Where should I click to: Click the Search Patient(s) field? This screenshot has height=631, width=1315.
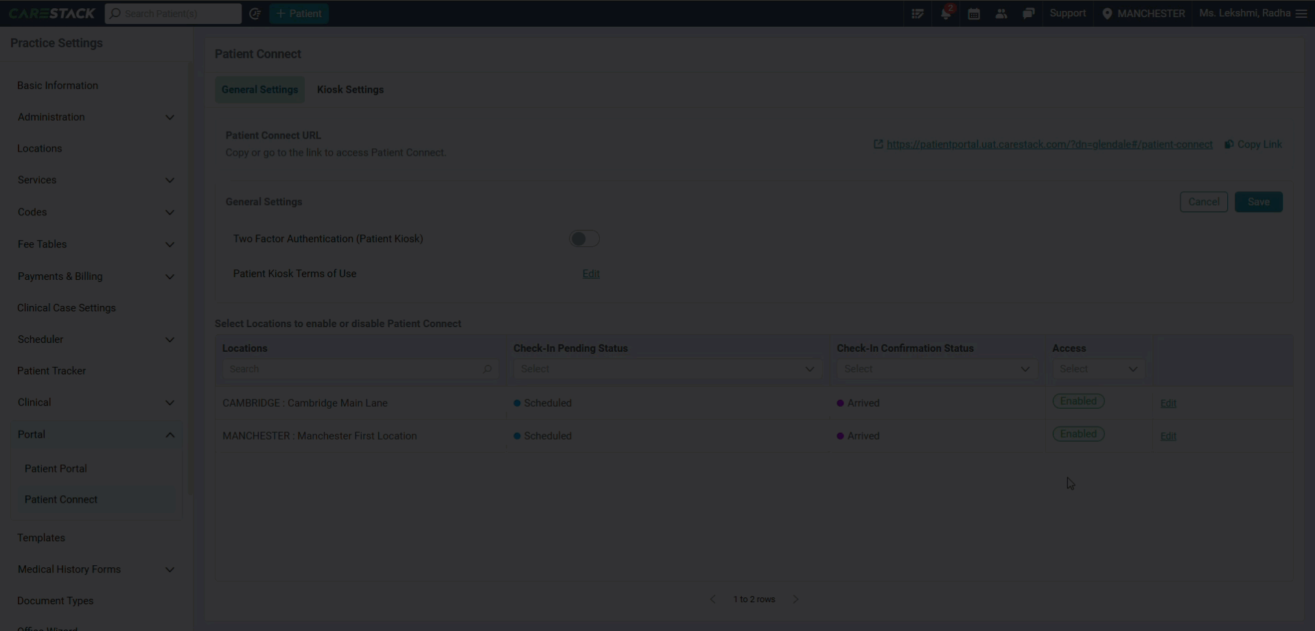[x=173, y=14]
